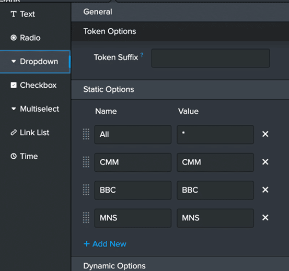Grab the drag handle for MNS row

tap(86, 218)
